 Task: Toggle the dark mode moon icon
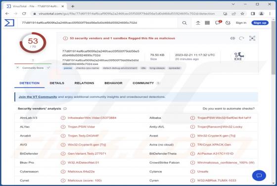coord(228,23)
